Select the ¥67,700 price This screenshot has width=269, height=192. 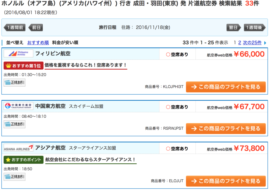pyautogui.click(x=249, y=107)
